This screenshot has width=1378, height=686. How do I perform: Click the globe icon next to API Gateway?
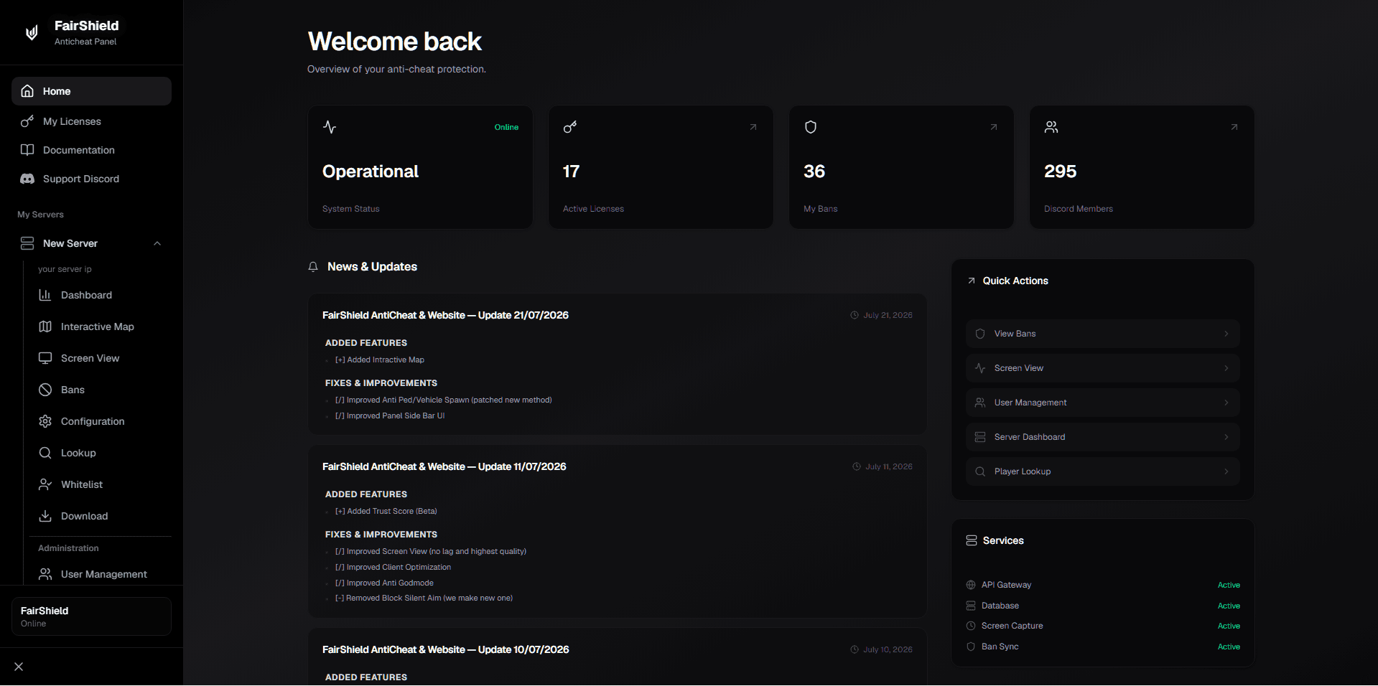coord(971,585)
